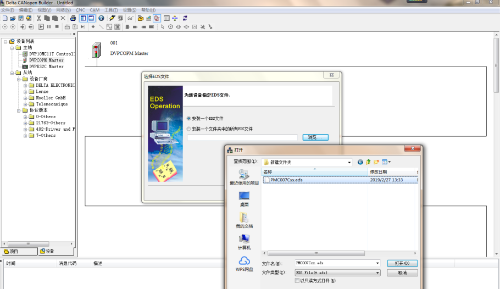500x289 pixels.
Task: Enable the 以只读方式打开 checkbox
Action: 297,280
